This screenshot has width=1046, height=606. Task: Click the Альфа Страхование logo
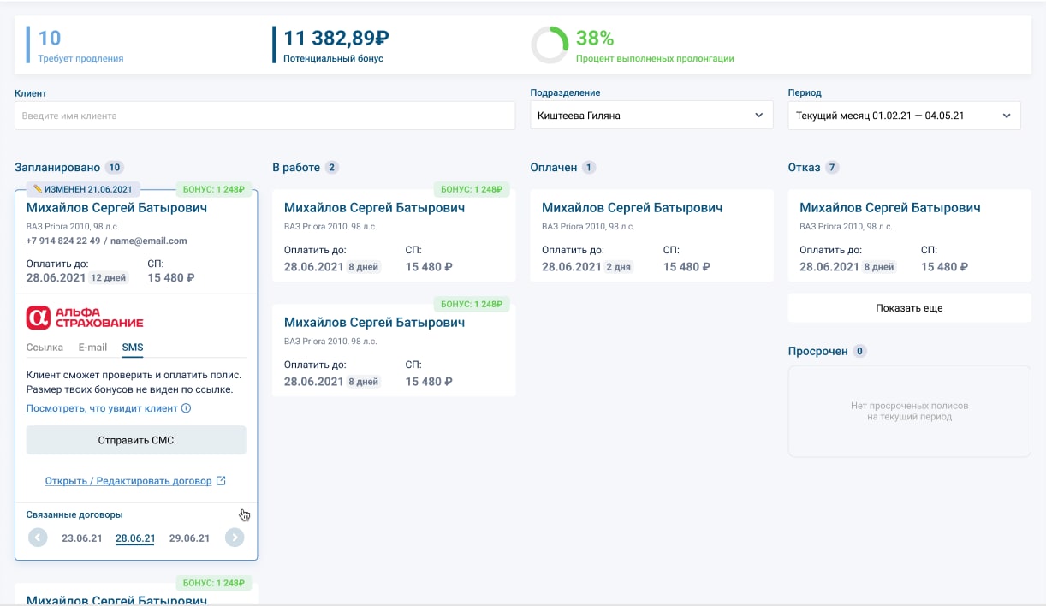click(x=85, y=318)
